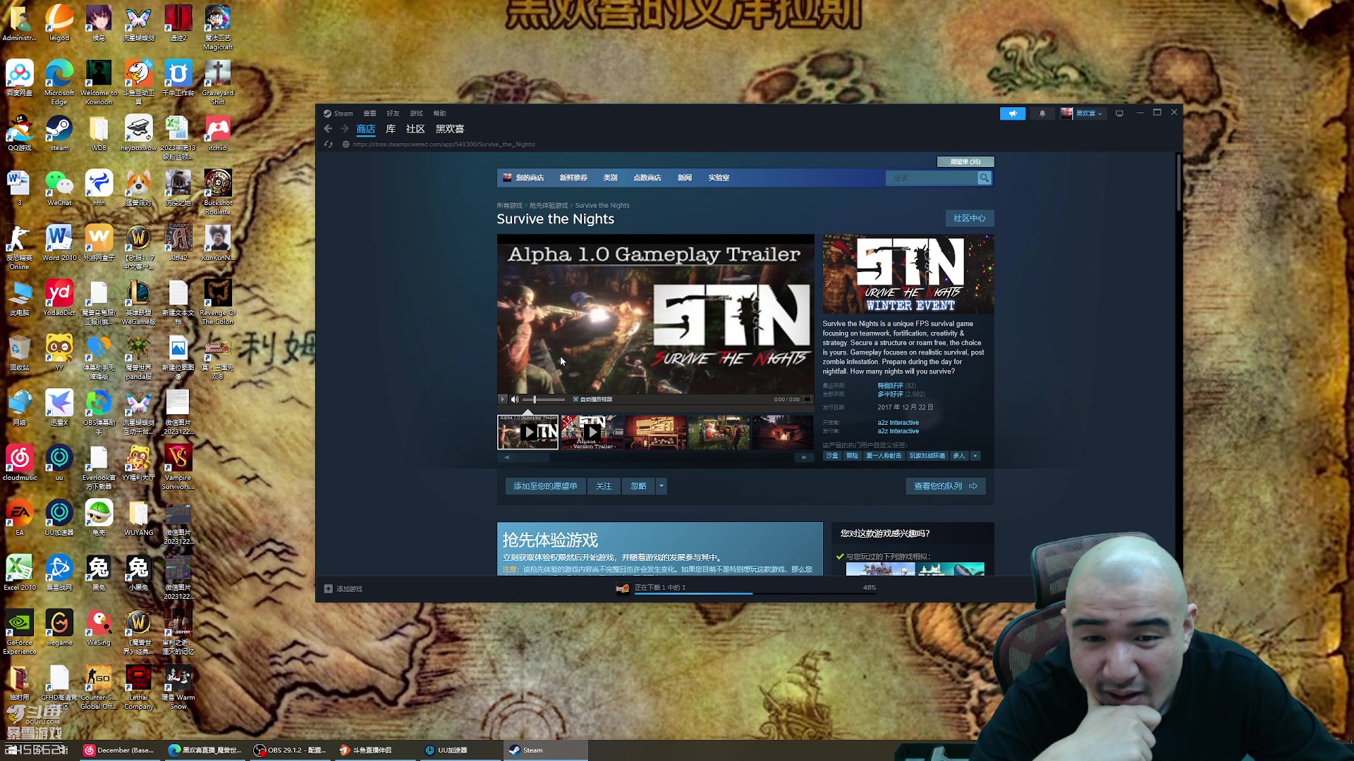1354x761 pixels.
Task: Open trailer in fullscreen
Action: 807,400
